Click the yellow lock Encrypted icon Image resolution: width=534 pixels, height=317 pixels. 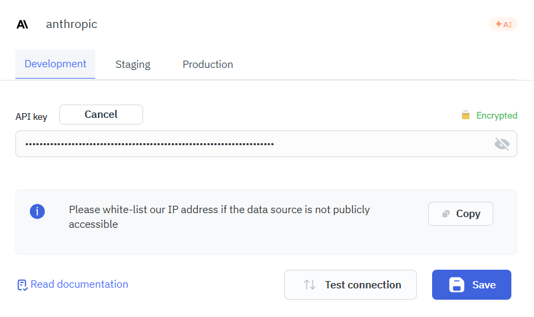pyautogui.click(x=465, y=115)
